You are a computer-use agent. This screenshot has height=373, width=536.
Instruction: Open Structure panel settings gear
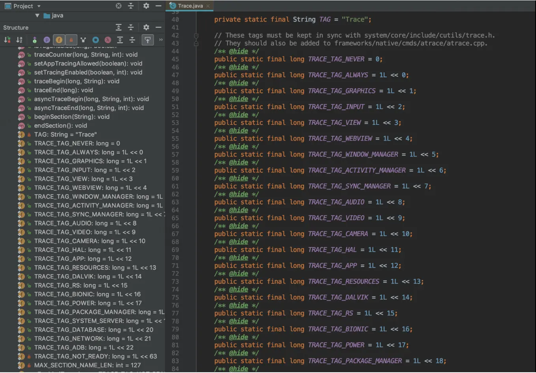[x=146, y=27]
